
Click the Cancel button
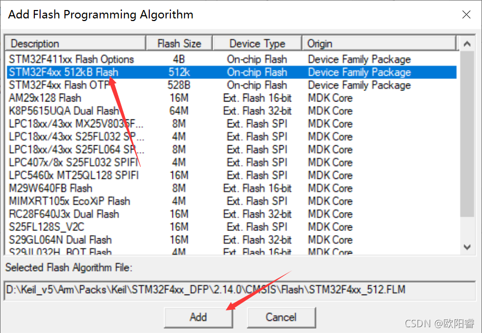pos(281,317)
